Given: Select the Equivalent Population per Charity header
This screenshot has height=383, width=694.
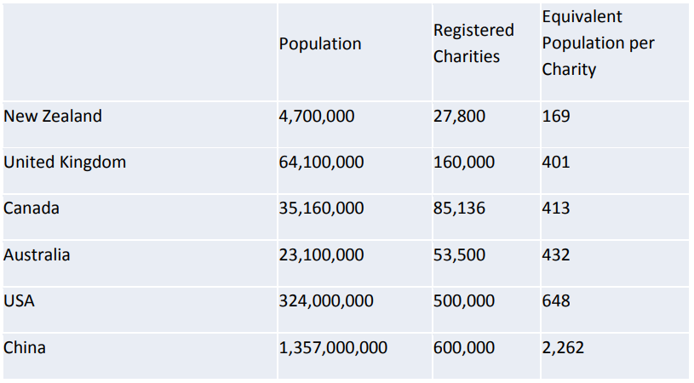Looking at the screenshot, I should (x=598, y=43).
